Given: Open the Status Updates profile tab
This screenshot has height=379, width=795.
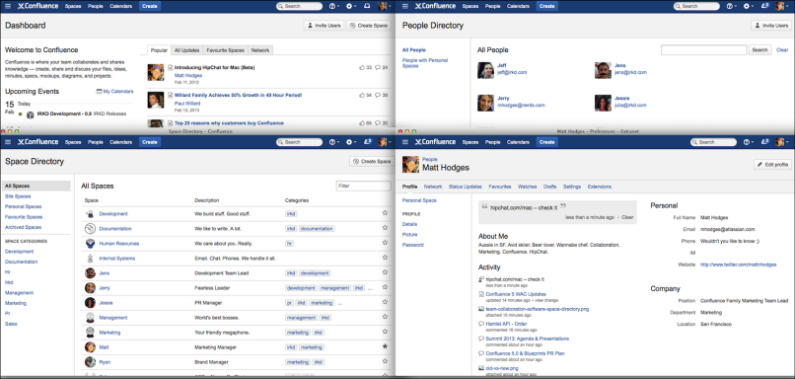Looking at the screenshot, I should coord(465,187).
